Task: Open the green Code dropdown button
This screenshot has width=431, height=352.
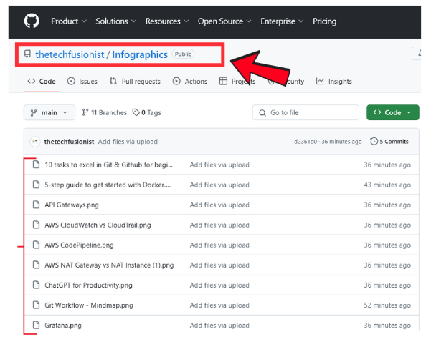Action: pos(393,112)
